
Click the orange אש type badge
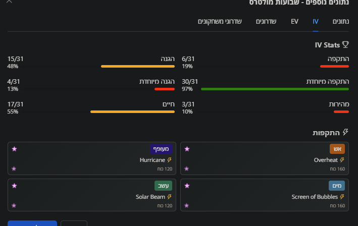tap(337, 149)
